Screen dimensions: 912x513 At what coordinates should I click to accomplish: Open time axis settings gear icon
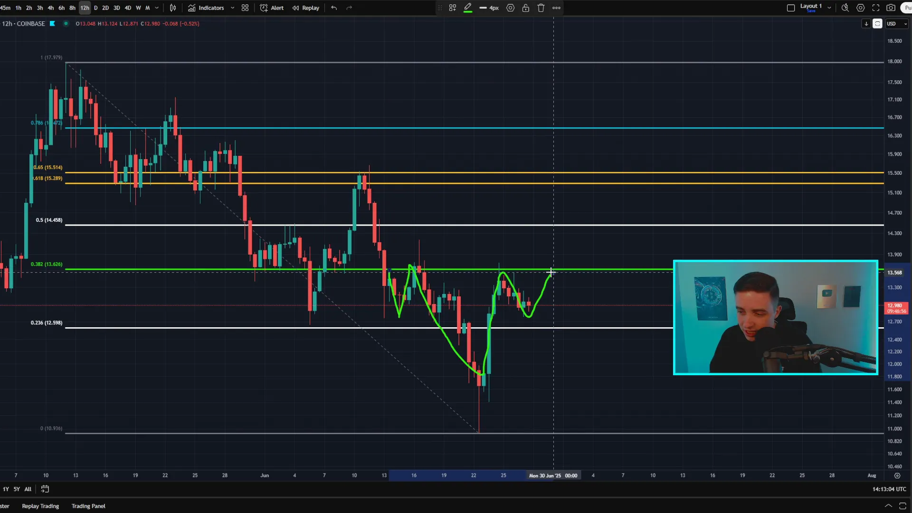pyautogui.click(x=897, y=475)
